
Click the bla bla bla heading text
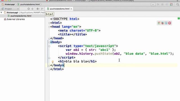click(x=76, y=61)
